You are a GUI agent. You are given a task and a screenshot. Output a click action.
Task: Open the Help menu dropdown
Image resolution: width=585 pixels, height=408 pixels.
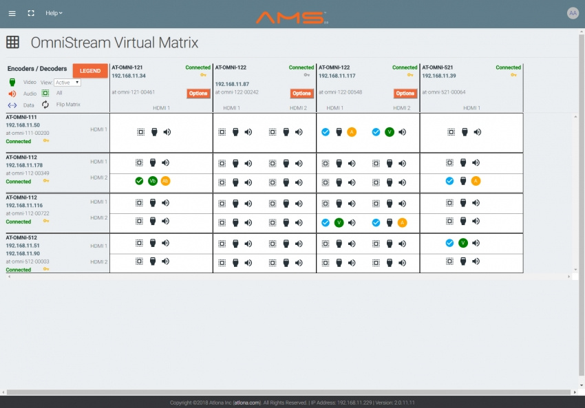[x=53, y=12]
